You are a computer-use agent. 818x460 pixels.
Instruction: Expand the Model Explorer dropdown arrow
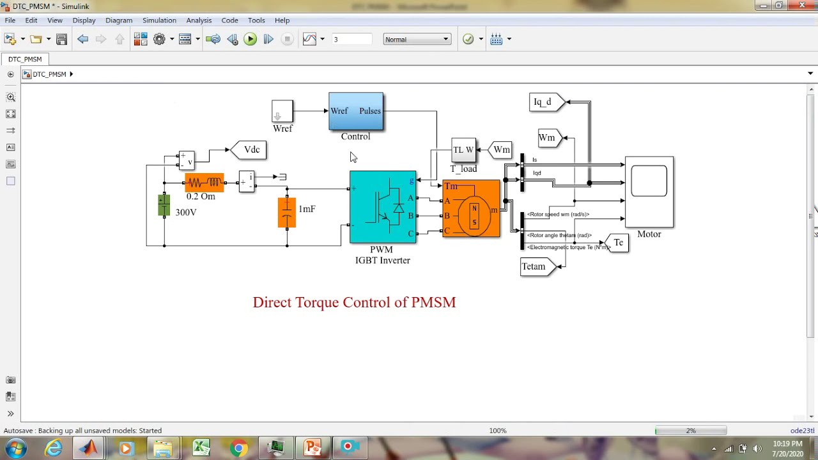pyautogui.click(x=197, y=39)
